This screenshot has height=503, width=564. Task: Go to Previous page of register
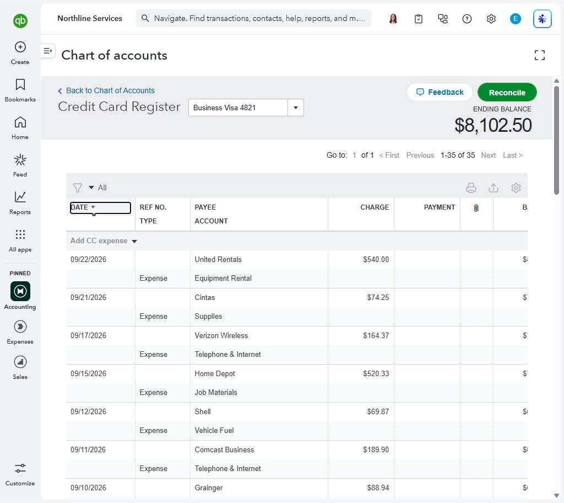click(x=420, y=156)
